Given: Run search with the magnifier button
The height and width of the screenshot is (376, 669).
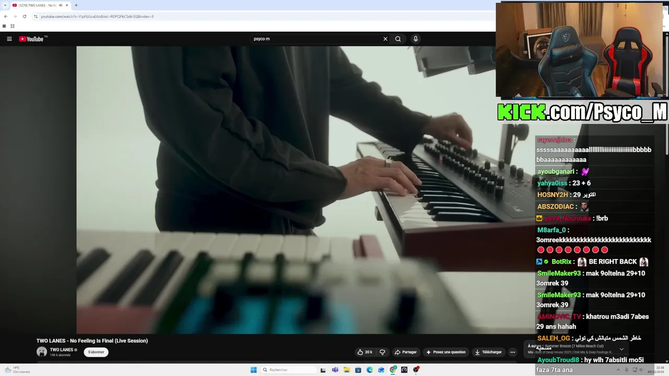Looking at the screenshot, I should (398, 39).
